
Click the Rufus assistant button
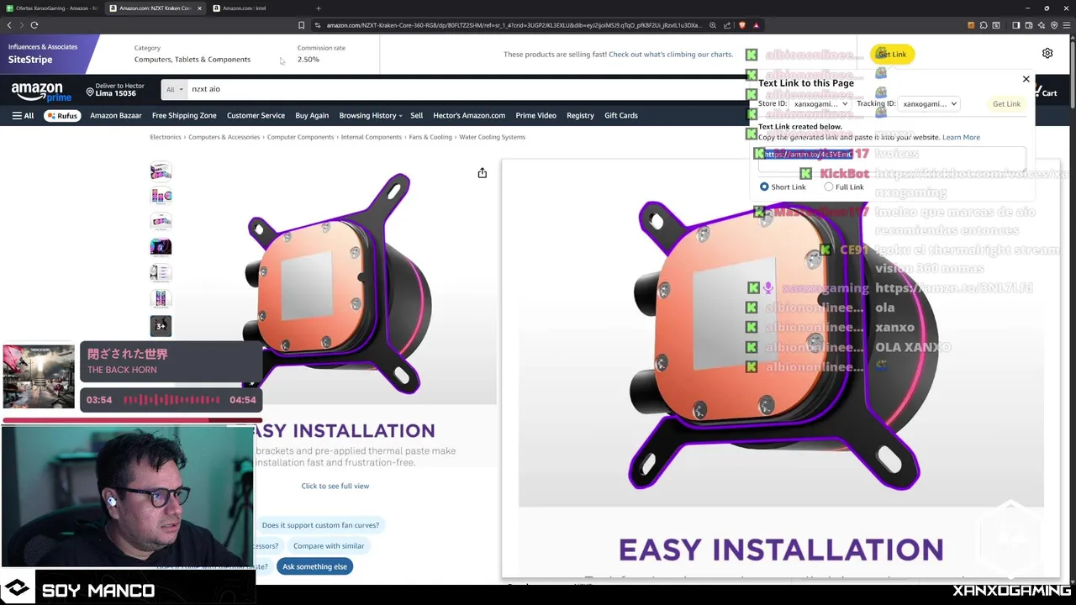click(x=61, y=115)
